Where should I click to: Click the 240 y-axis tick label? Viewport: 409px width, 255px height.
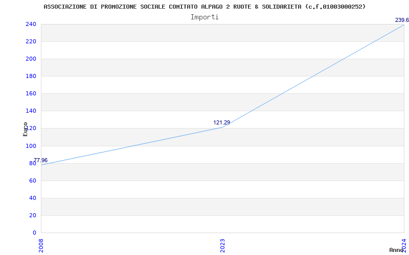31,24
